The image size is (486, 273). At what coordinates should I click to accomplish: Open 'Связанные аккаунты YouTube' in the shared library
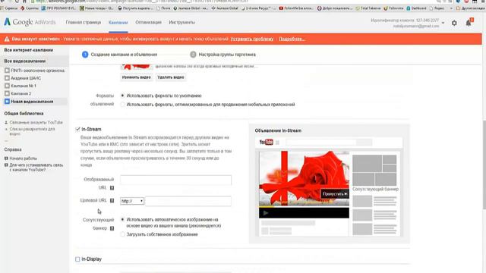(36, 122)
